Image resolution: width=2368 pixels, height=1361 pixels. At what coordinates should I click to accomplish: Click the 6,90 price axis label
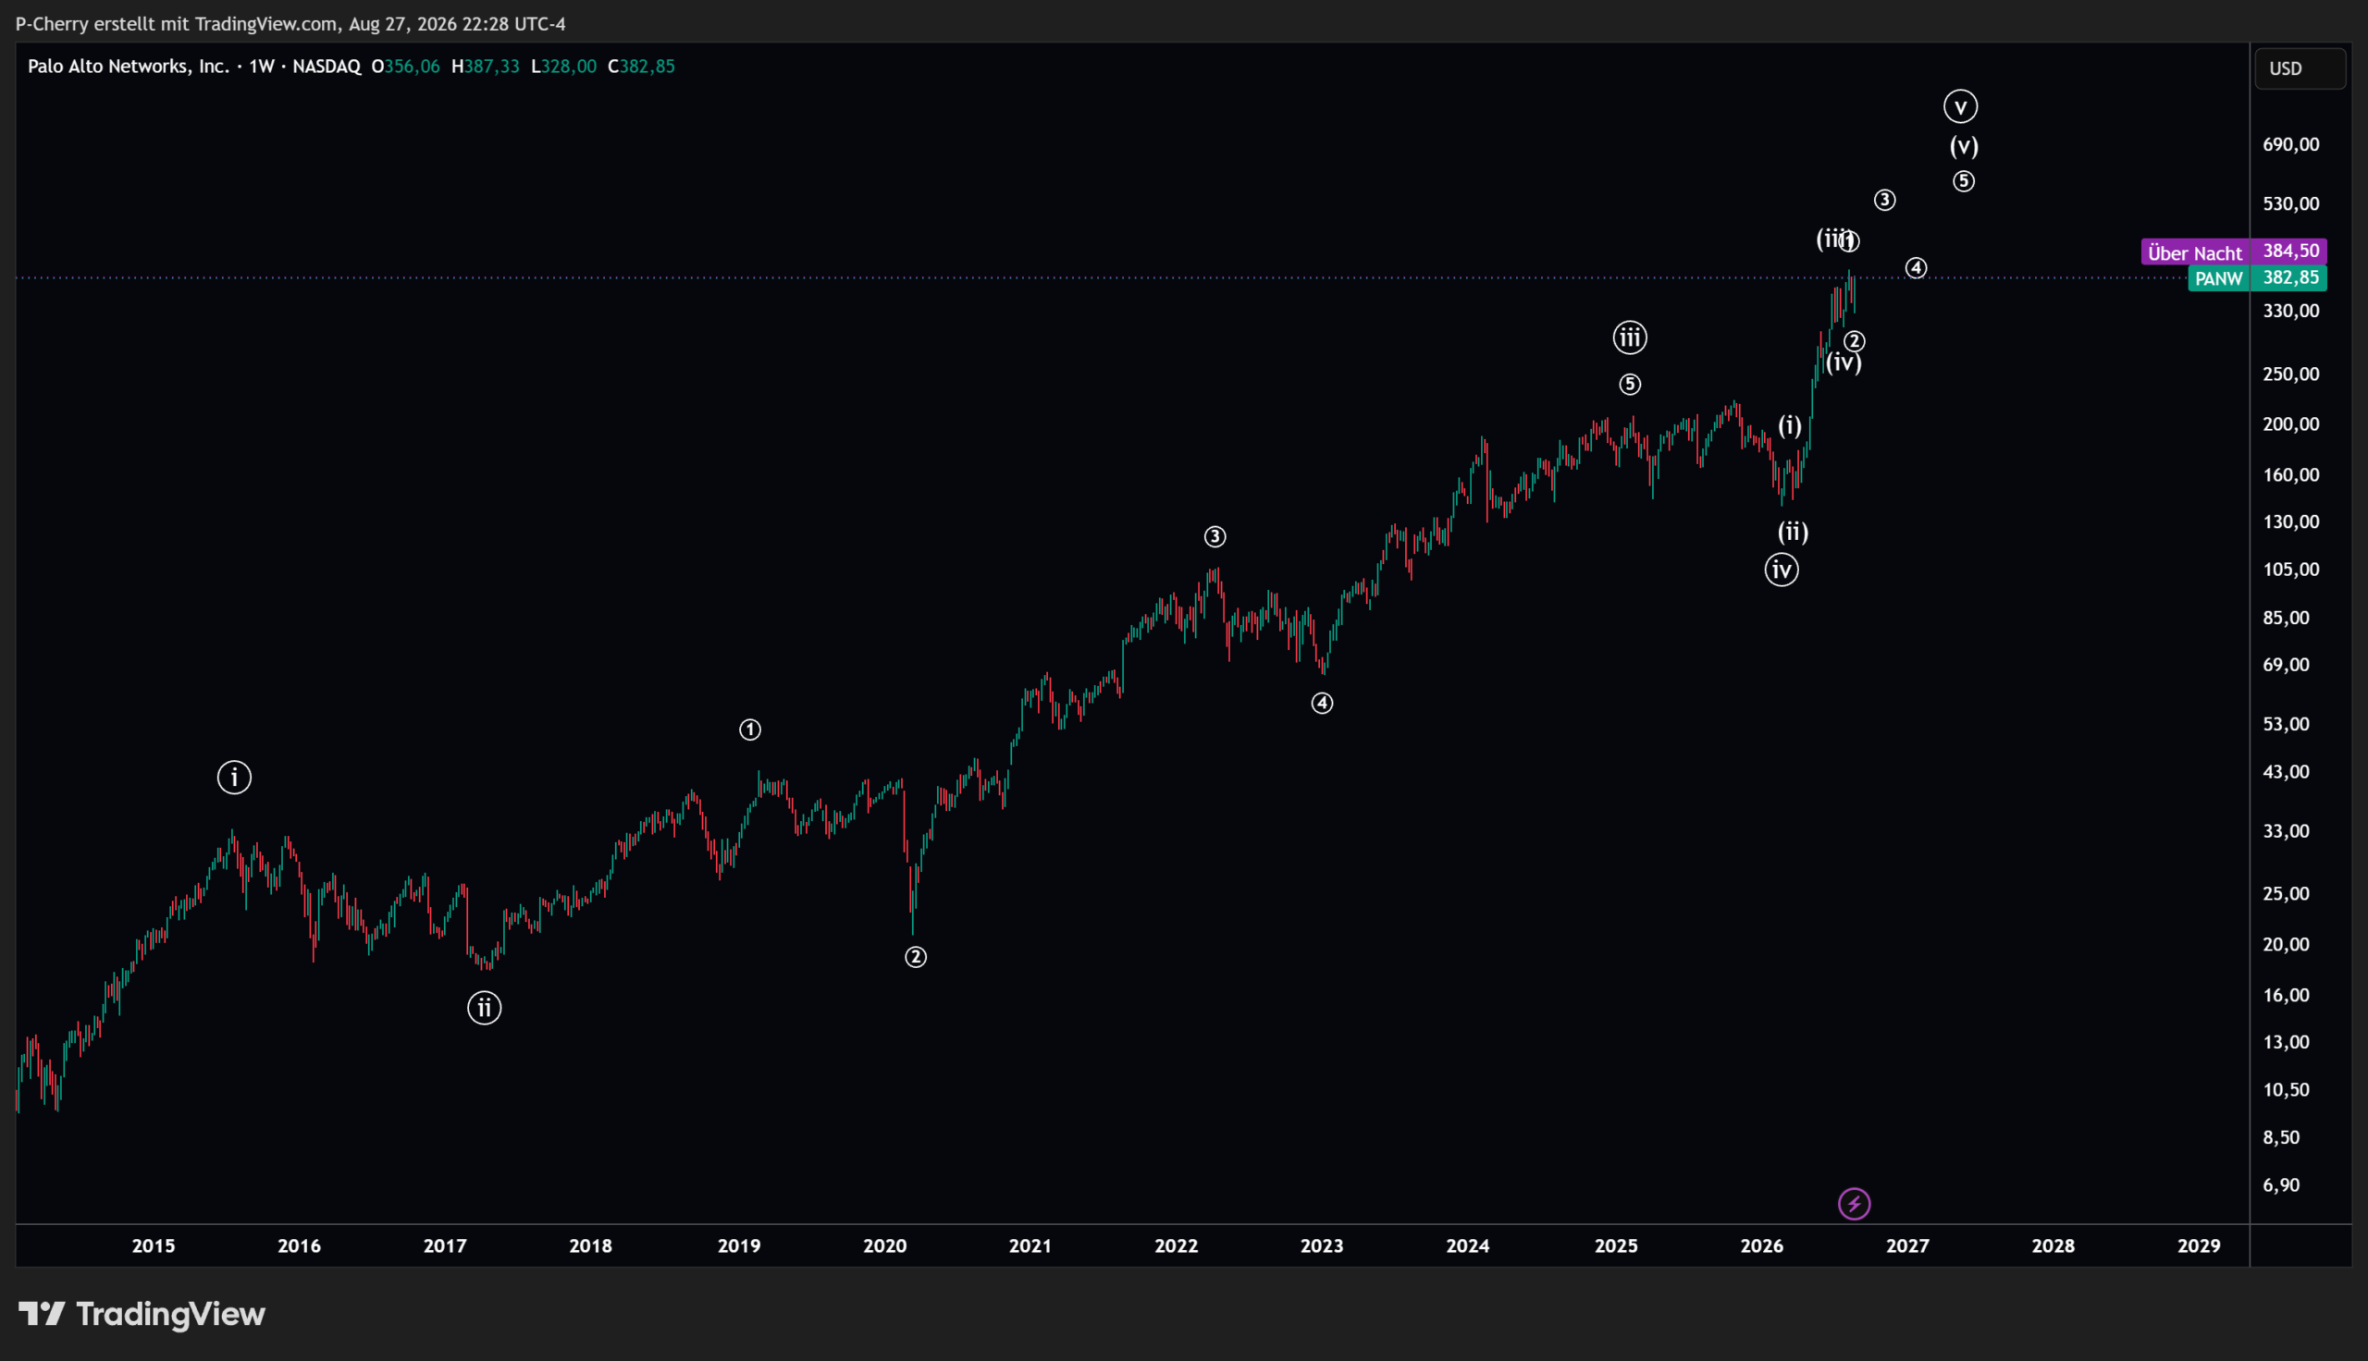(2281, 1185)
